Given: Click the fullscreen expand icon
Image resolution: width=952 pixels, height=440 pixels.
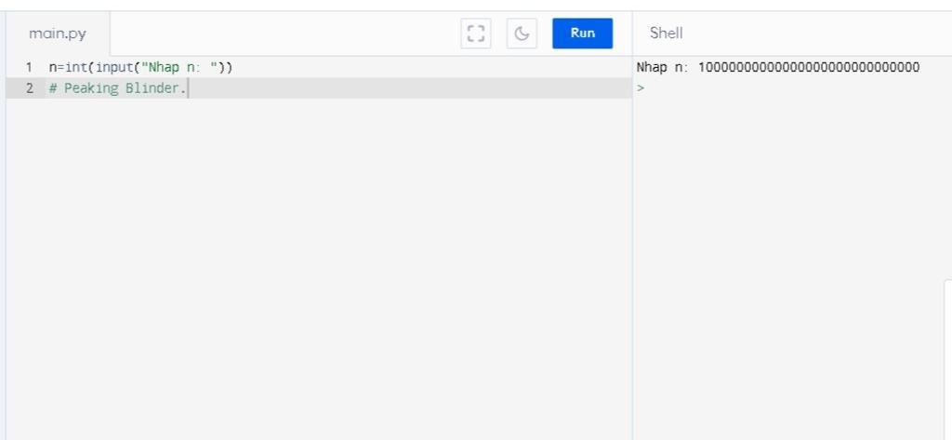Looking at the screenshot, I should [x=476, y=33].
